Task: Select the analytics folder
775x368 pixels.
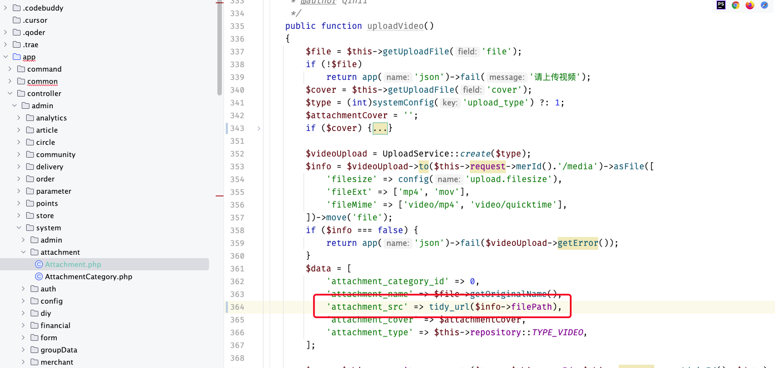Action: click(51, 118)
